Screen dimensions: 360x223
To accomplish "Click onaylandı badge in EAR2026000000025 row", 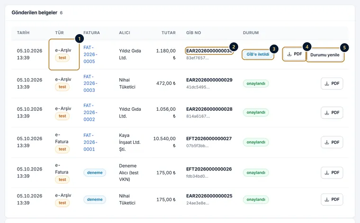I will pyautogui.click(x=256, y=200).
